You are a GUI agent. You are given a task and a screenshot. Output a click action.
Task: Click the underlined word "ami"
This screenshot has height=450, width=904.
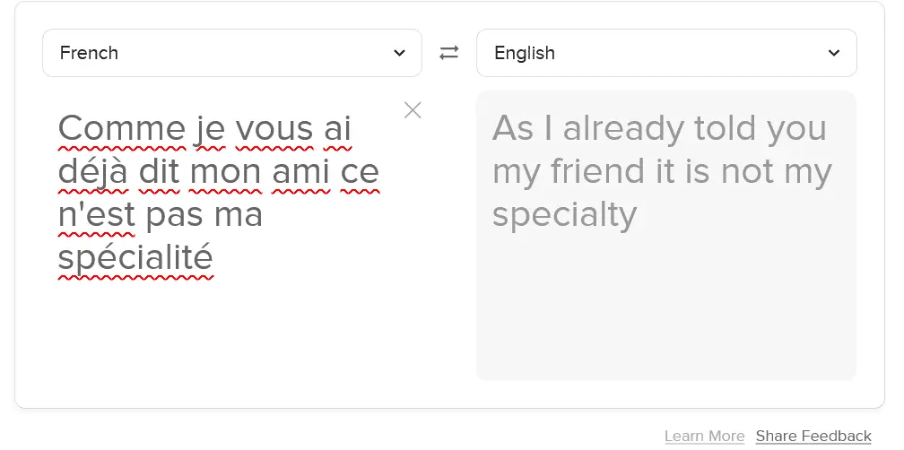click(300, 171)
